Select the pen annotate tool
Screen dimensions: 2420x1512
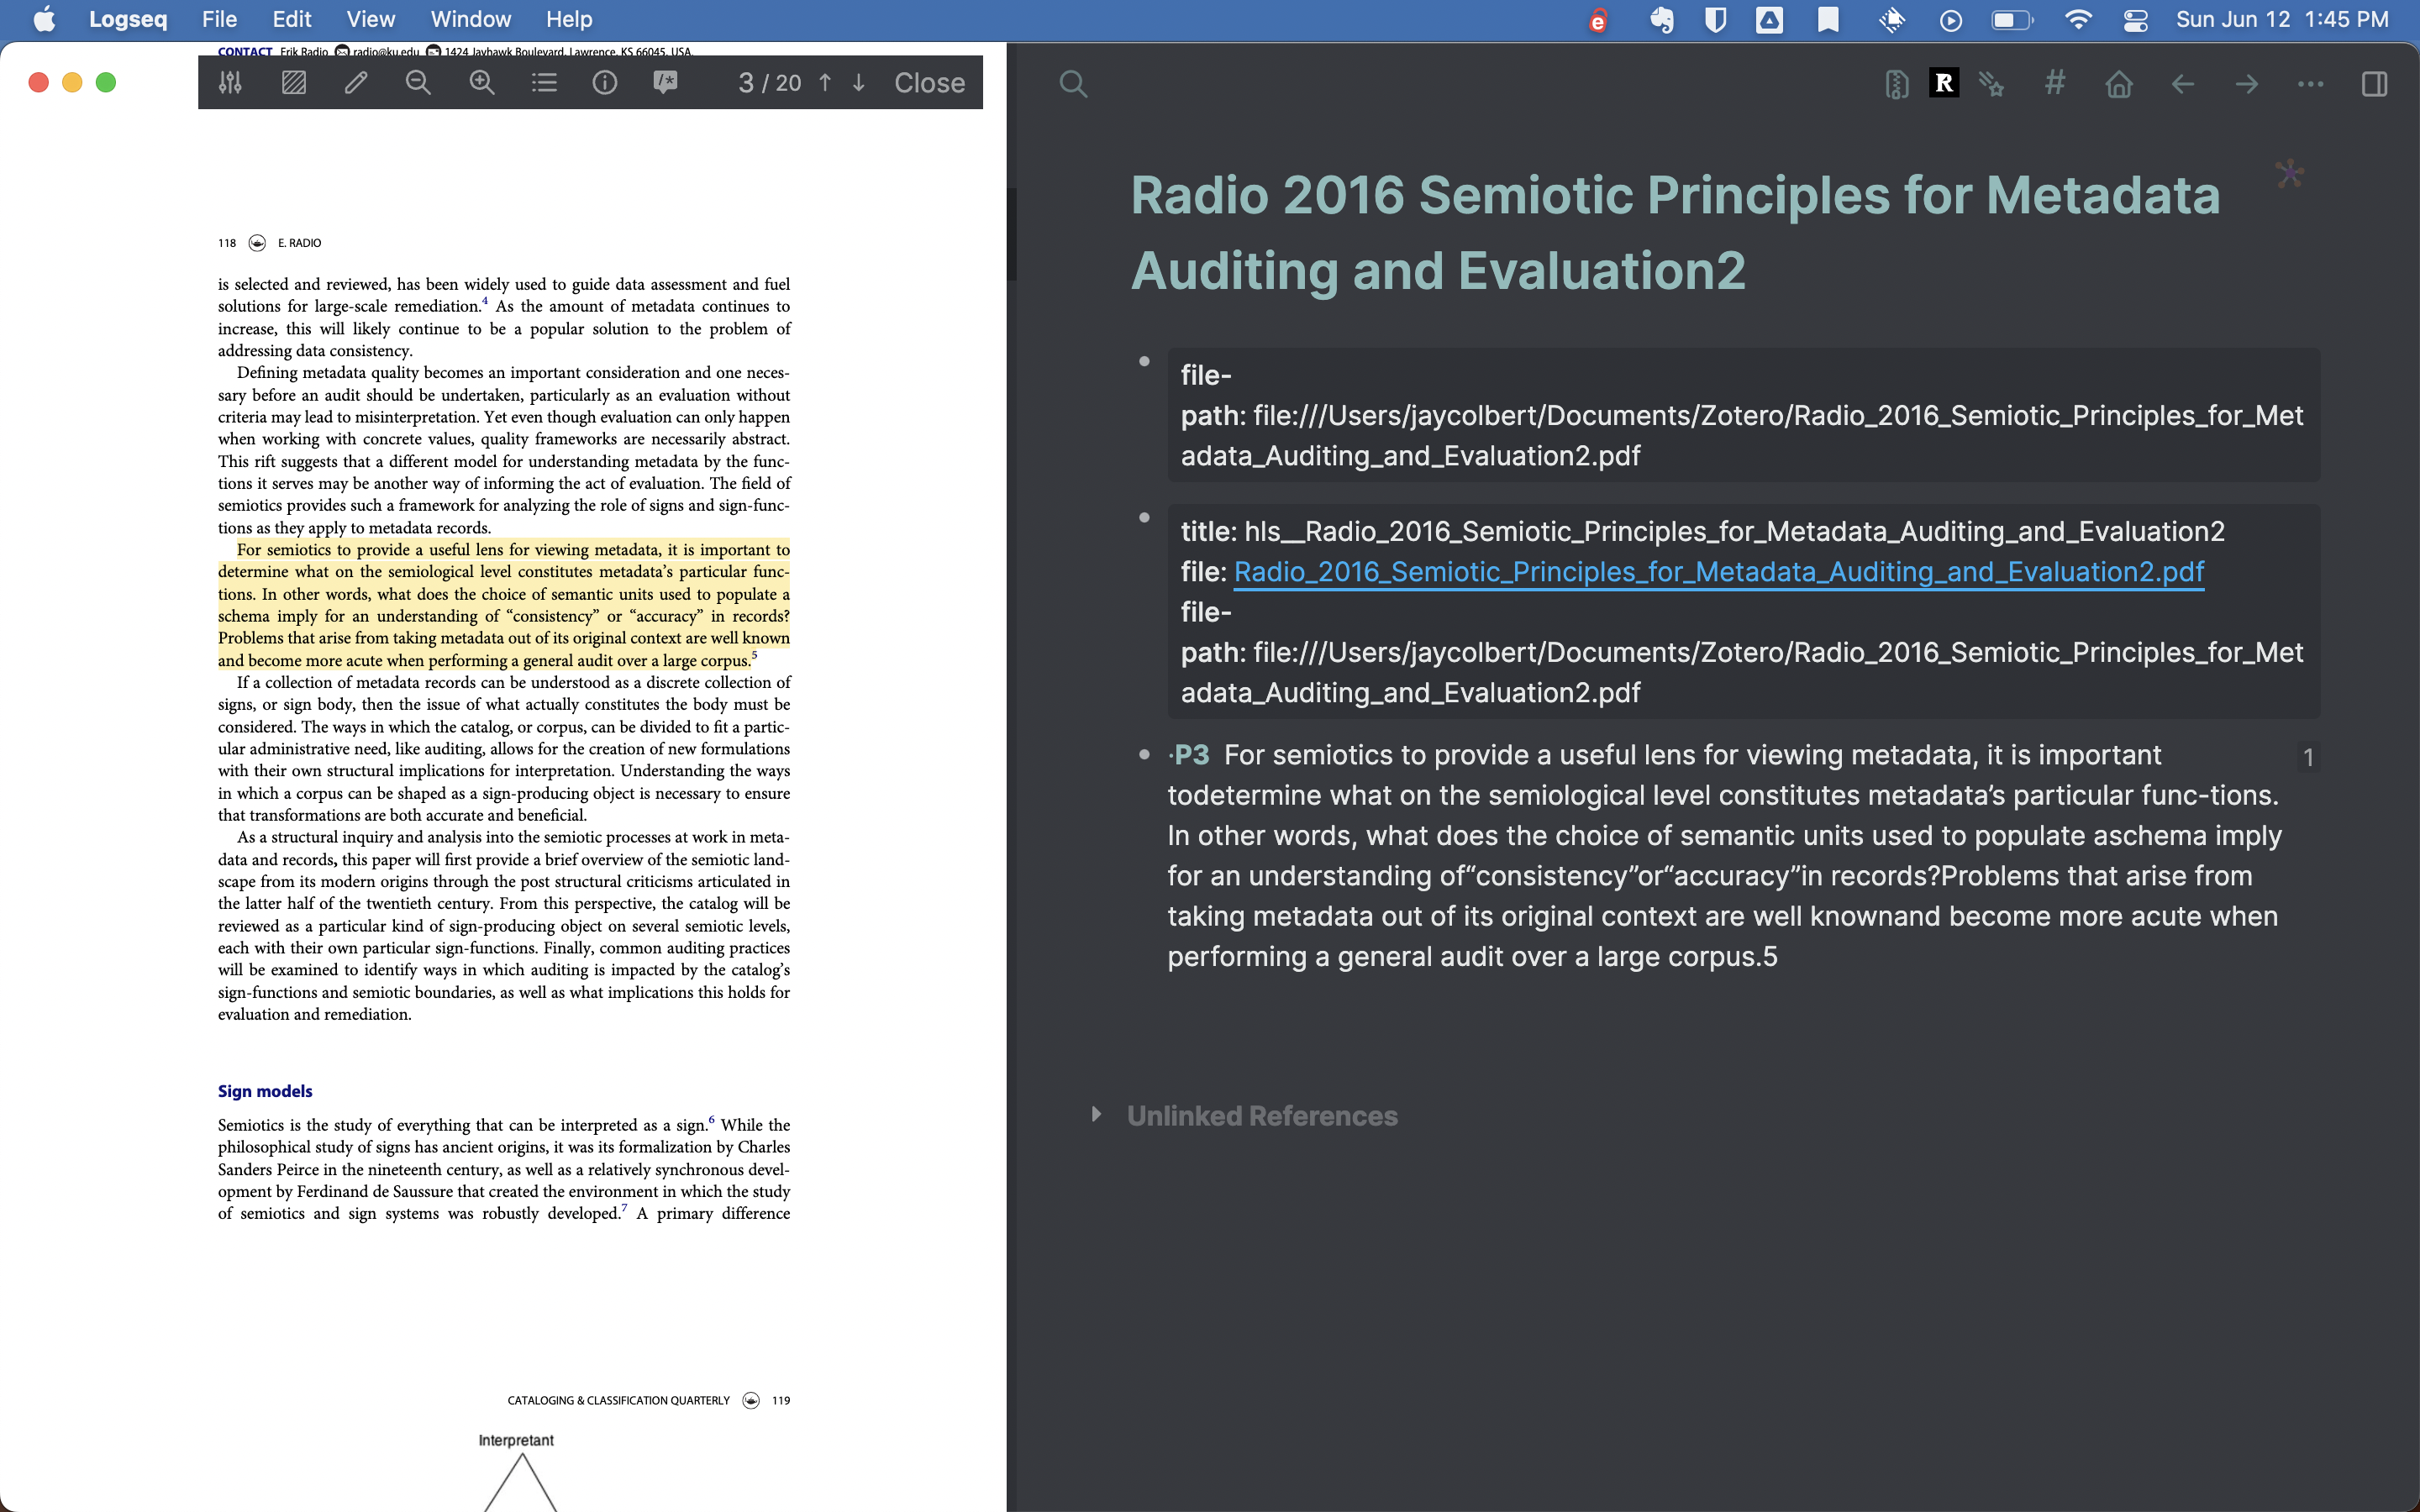356,83
